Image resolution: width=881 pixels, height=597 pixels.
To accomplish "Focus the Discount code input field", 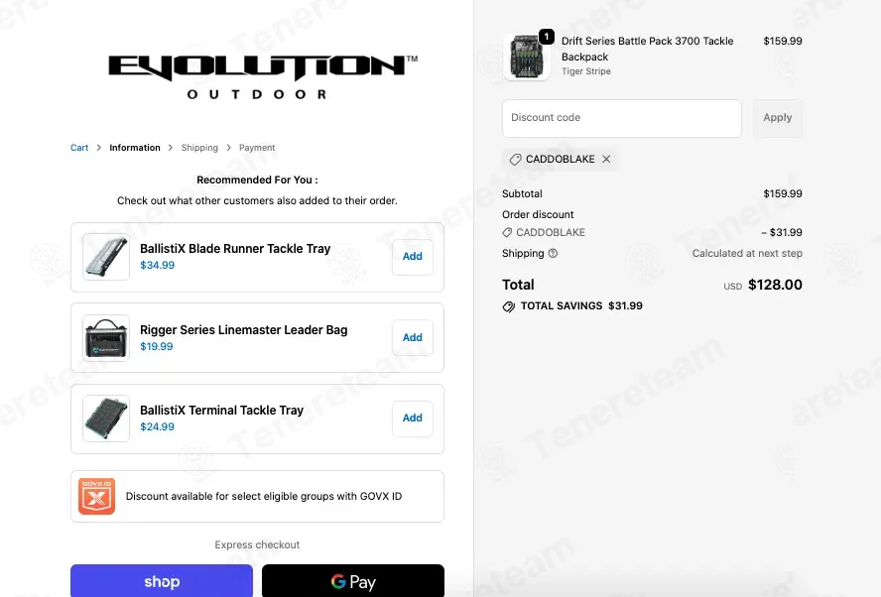I will pos(622,118).
